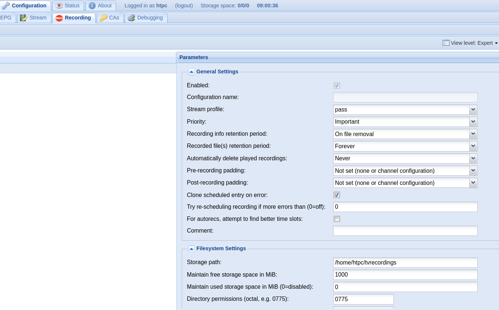Open the About tab

click(x=101, y=6)
